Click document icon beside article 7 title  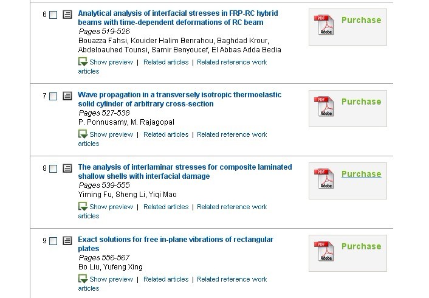[67, 96]
